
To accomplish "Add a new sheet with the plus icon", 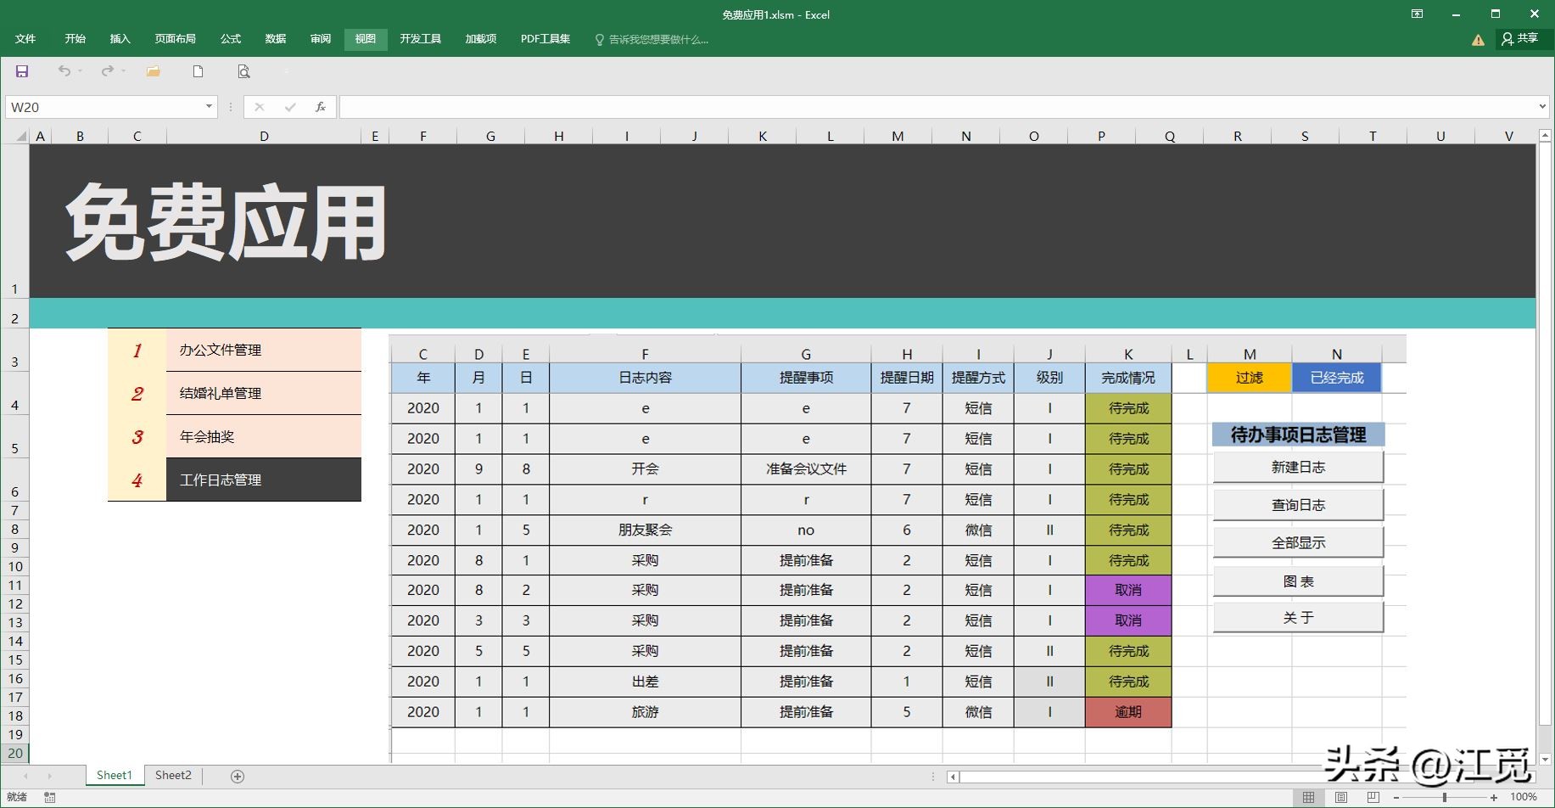I will click(238, 776).
